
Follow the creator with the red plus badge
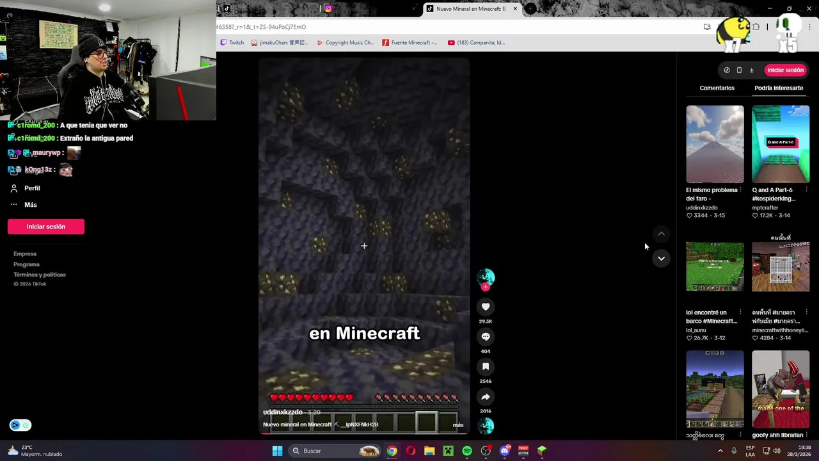tap(486, 287)
